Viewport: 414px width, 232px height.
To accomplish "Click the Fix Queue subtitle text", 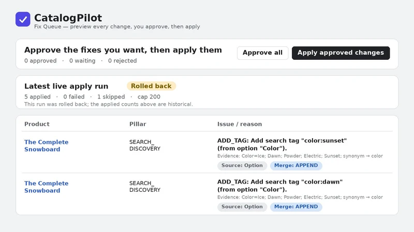I will click(117, 27).
